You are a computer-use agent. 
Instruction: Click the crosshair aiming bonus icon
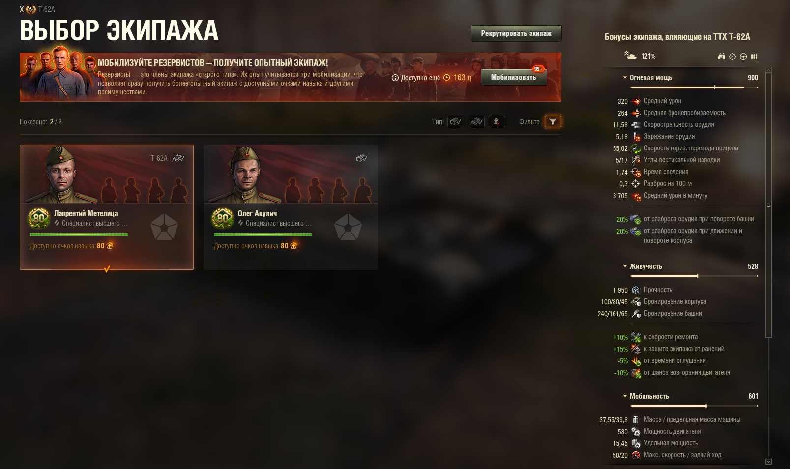pos(732,57)
